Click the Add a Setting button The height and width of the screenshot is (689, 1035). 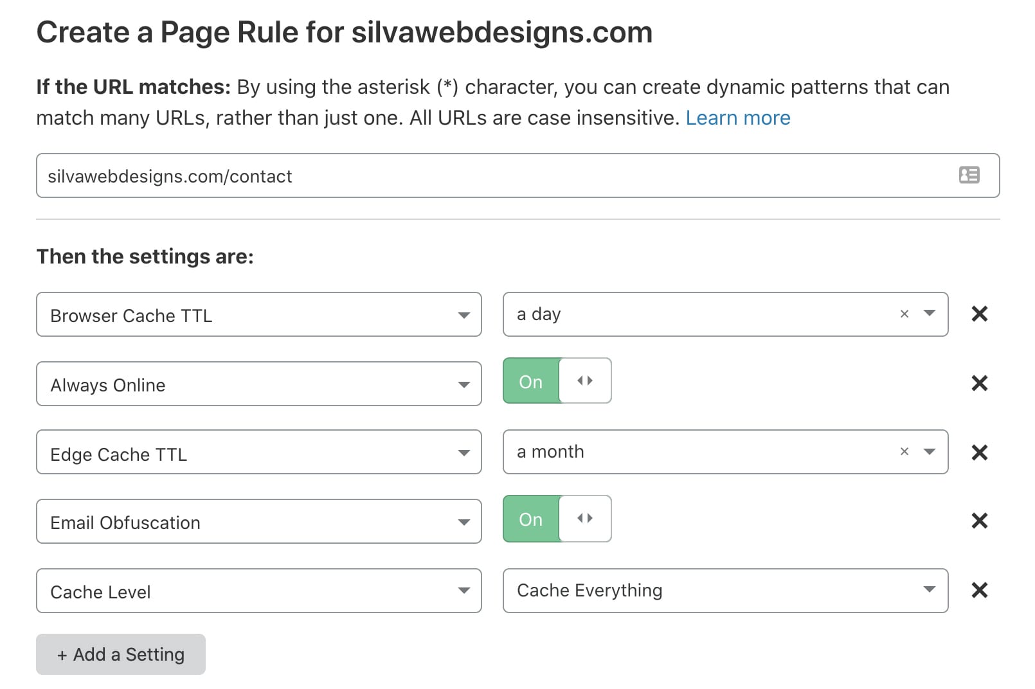click(x=121, y=654)
